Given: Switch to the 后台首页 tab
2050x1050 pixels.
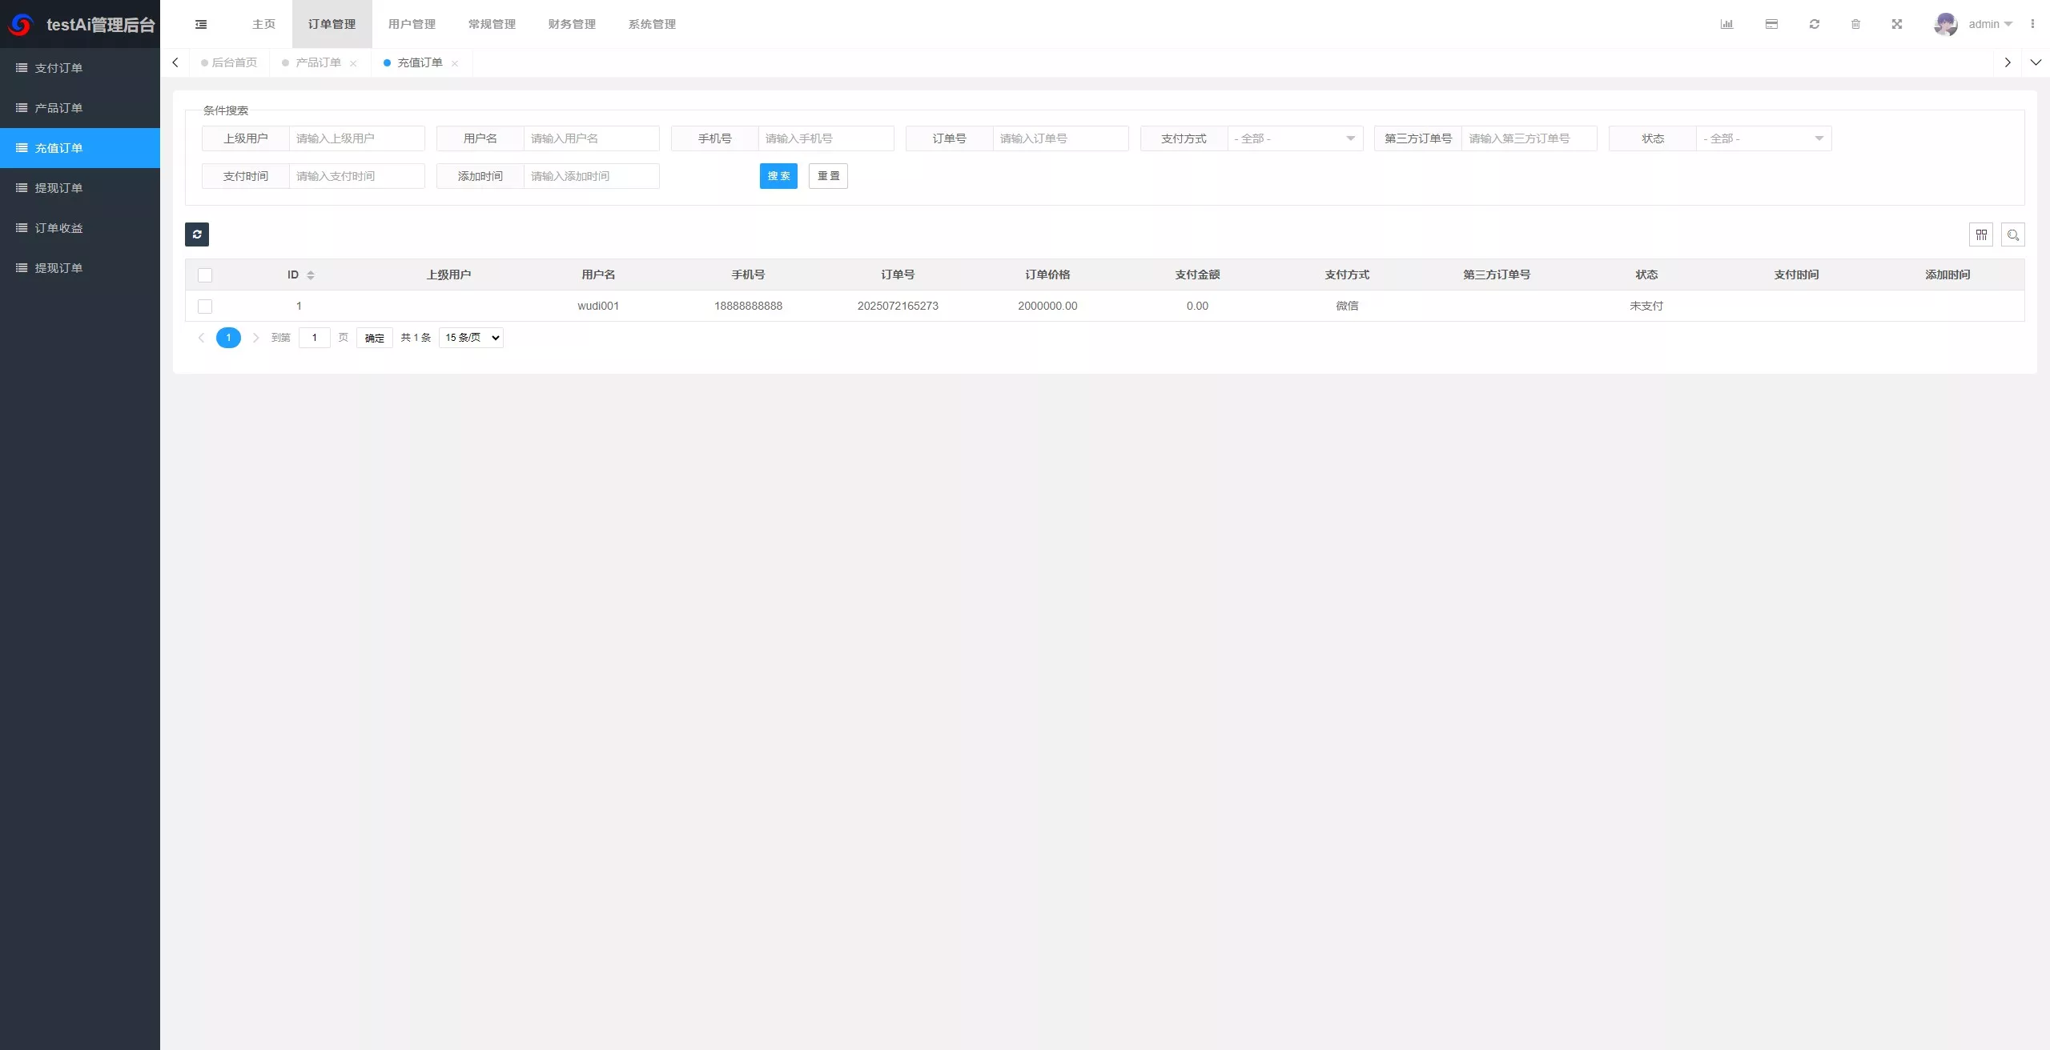Looking at the screenshot, I should click(x=230, y=62).
